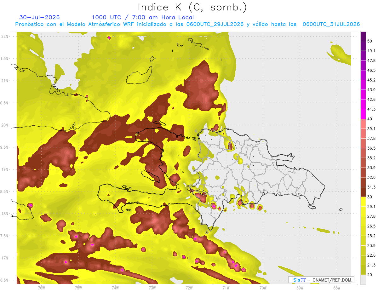The image size is (378, 292).
Task: Click the "0600UTC_31JUL2026" valid-until time
Action: [331, 24]
